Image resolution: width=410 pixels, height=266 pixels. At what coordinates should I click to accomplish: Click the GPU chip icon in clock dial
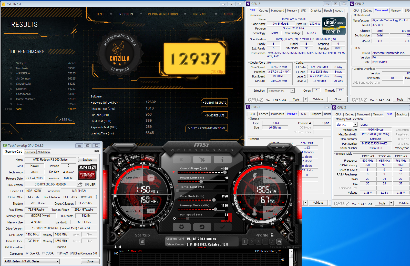pos(151,178)
